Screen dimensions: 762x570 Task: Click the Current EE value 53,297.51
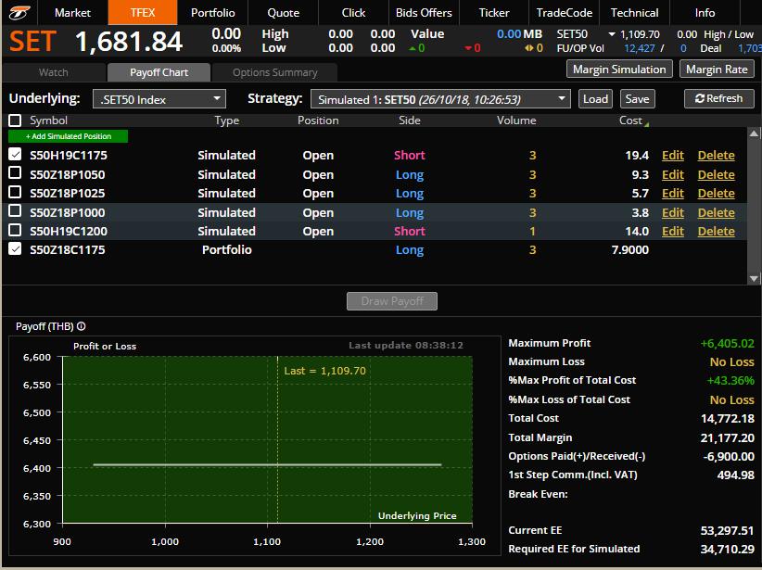click(727, 530)
